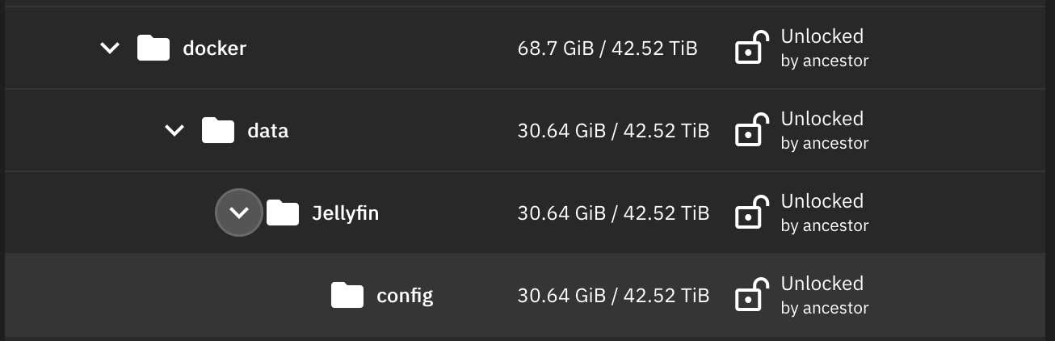Click the Unlocked by ancestor text for Jellyfin
Image resolution: width=1055 pixels, height=341 pixels.
click(824, 213)
